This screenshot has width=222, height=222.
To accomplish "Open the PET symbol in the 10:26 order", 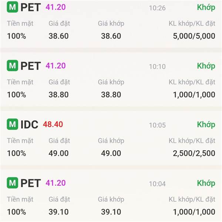I will (x=30, y=7).
